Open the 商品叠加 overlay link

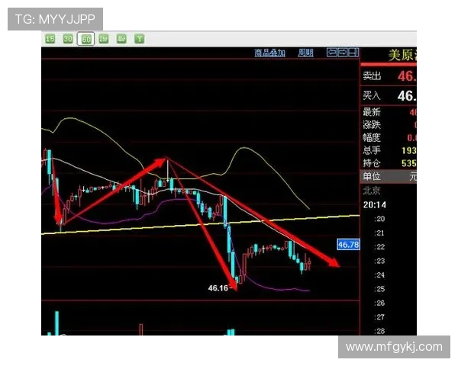click(x=269, y=53)
